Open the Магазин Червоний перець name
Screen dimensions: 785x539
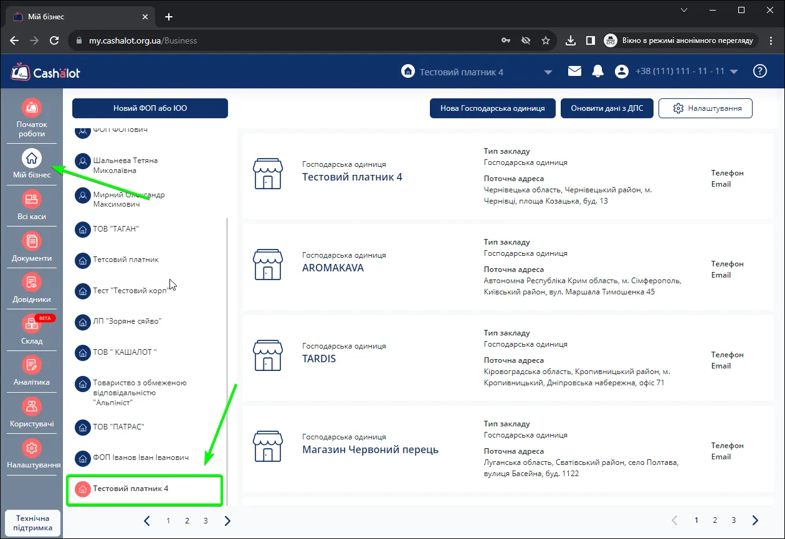click(370, 449)
